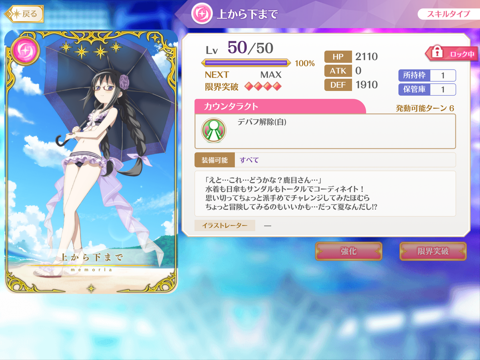Screen dimensions: 480x360
Task: Select the カウンタラクト skill tab header
Action: coord(280,107)
